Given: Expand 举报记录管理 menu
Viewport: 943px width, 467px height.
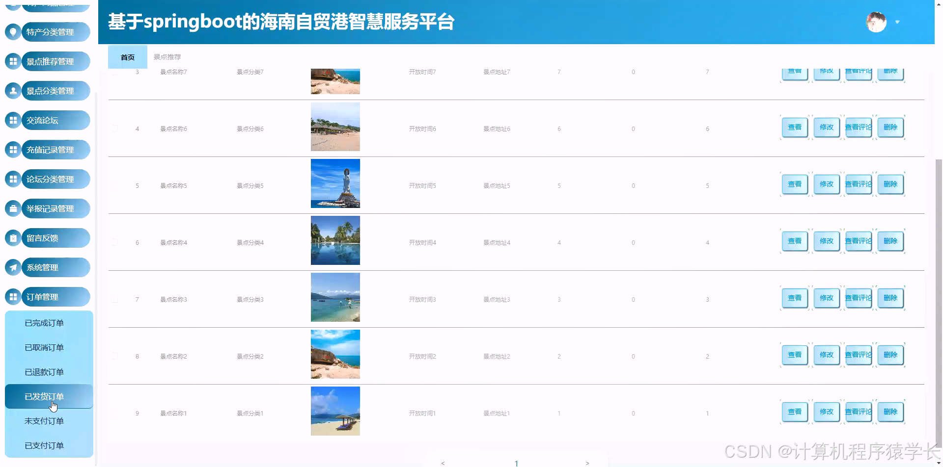Looking at the screenshot, I should [55, 208].
